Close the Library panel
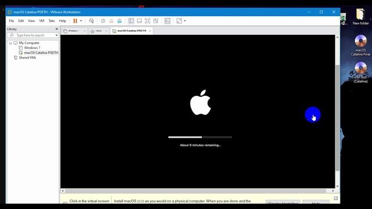 (x=56, y=29)
